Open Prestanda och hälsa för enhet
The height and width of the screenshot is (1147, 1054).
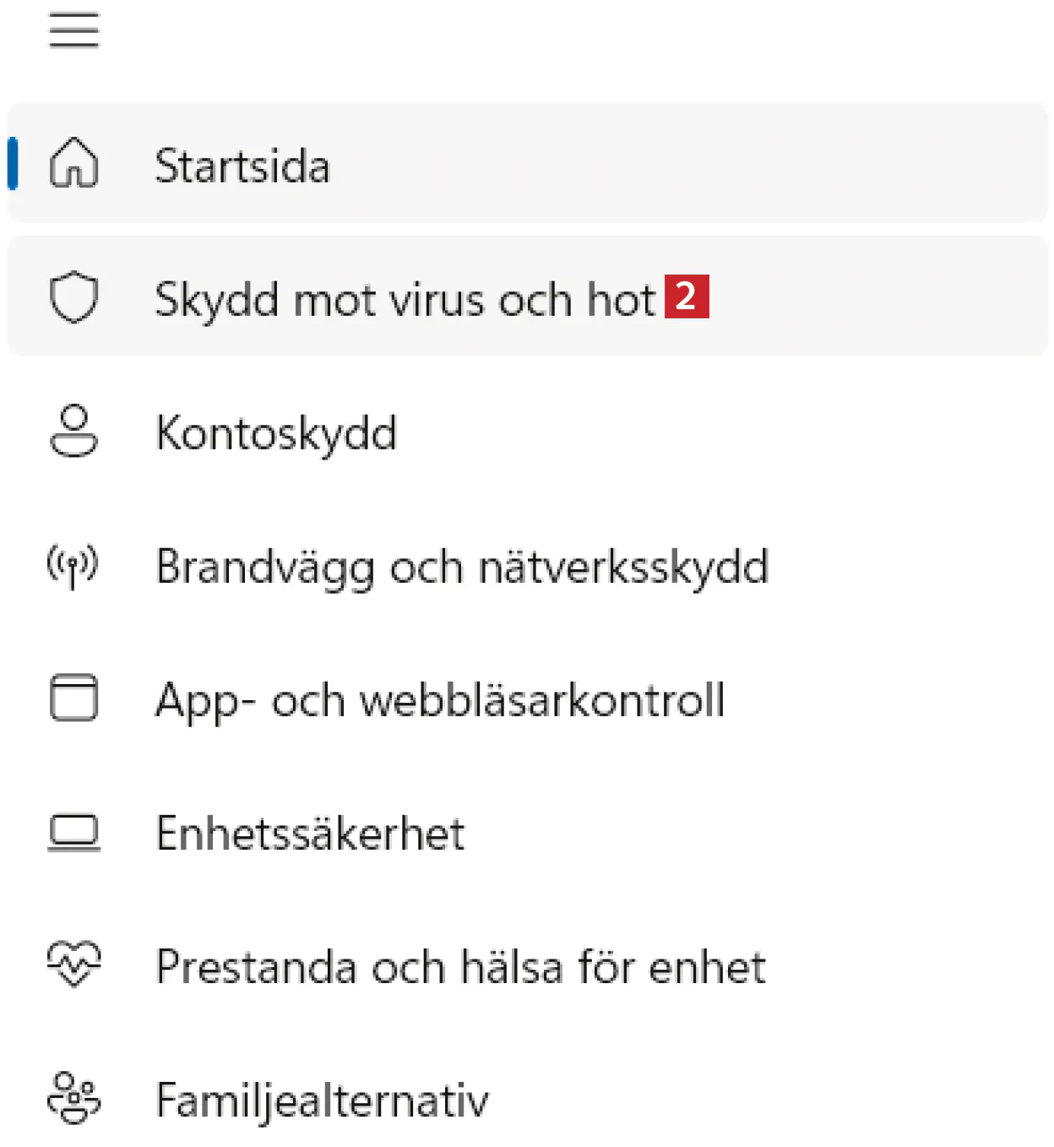click(461, 967)
